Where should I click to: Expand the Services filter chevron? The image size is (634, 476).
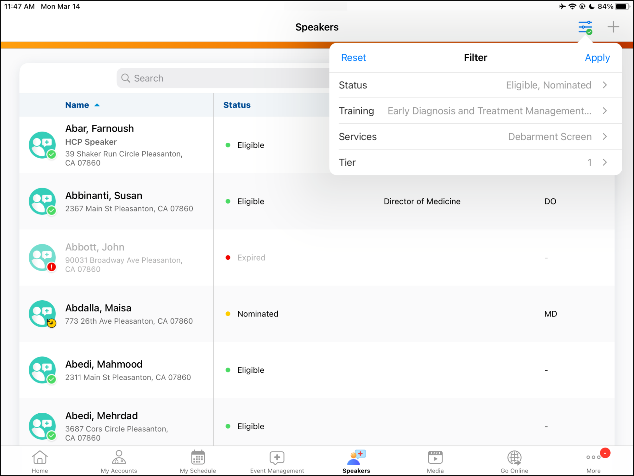pyautogui.click(x=605, y=137)
